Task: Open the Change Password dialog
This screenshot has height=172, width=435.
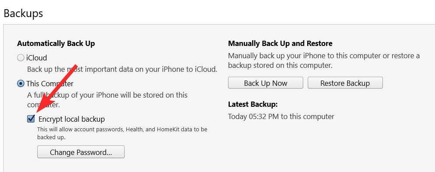Action: (x=81, y=152)
